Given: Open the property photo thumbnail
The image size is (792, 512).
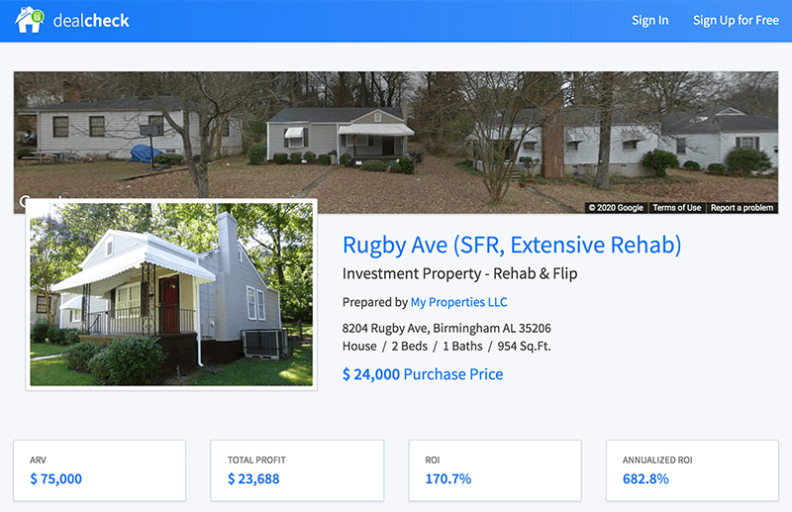Looking at the screenshot, I should pos(171,295).
